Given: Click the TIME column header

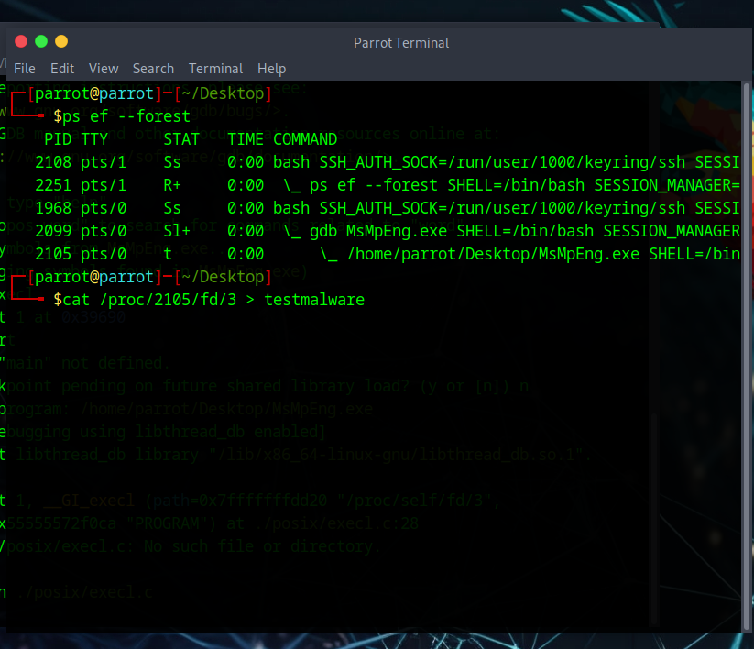Looking at the screenshot, I should 246,139.
